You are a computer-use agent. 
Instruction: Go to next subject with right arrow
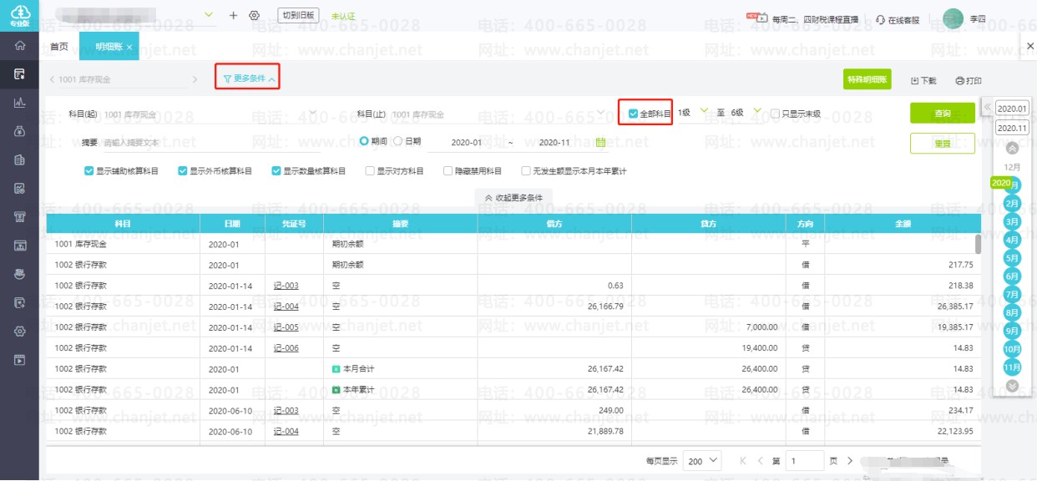pos(195,79)
